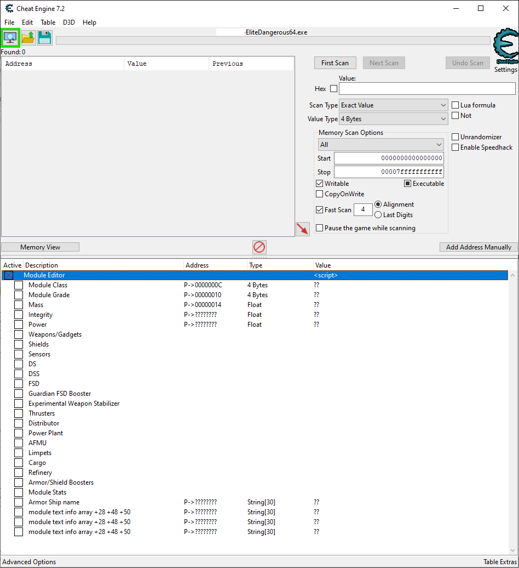Click the scan Value input field
Viewport: 519px width, 568px height.
click(427, 89)
